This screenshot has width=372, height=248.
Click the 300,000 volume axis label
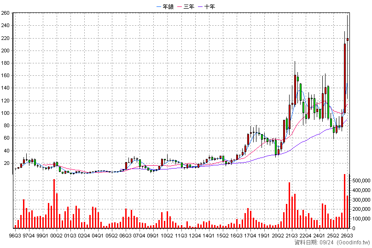[x=361, y=200]
